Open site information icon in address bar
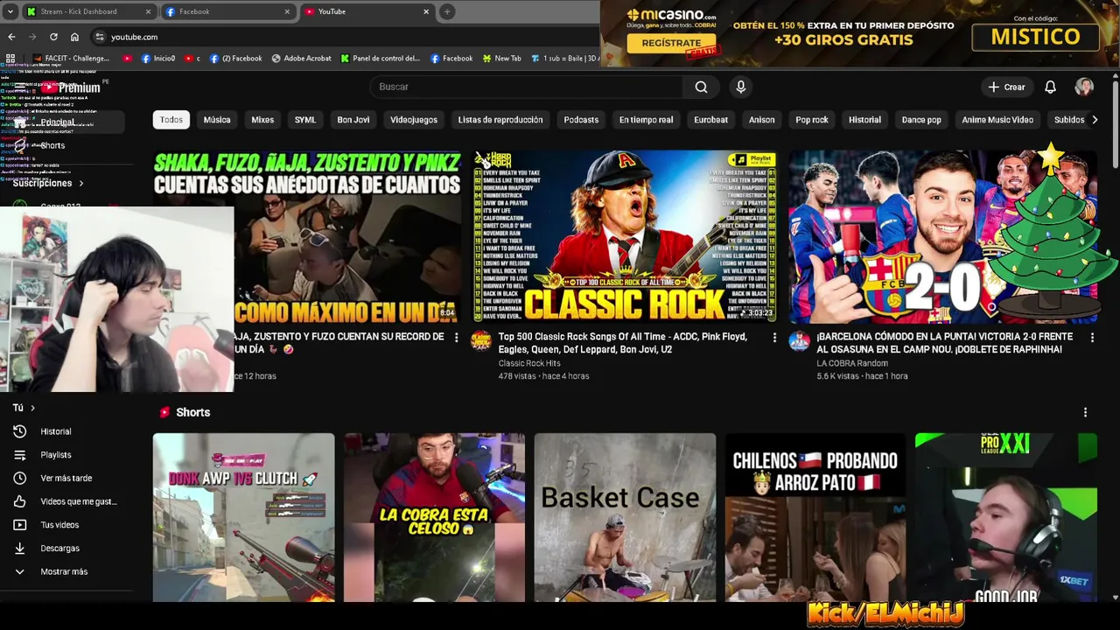The height and width of the screenshot is (630, 1120). pos(100,37)
